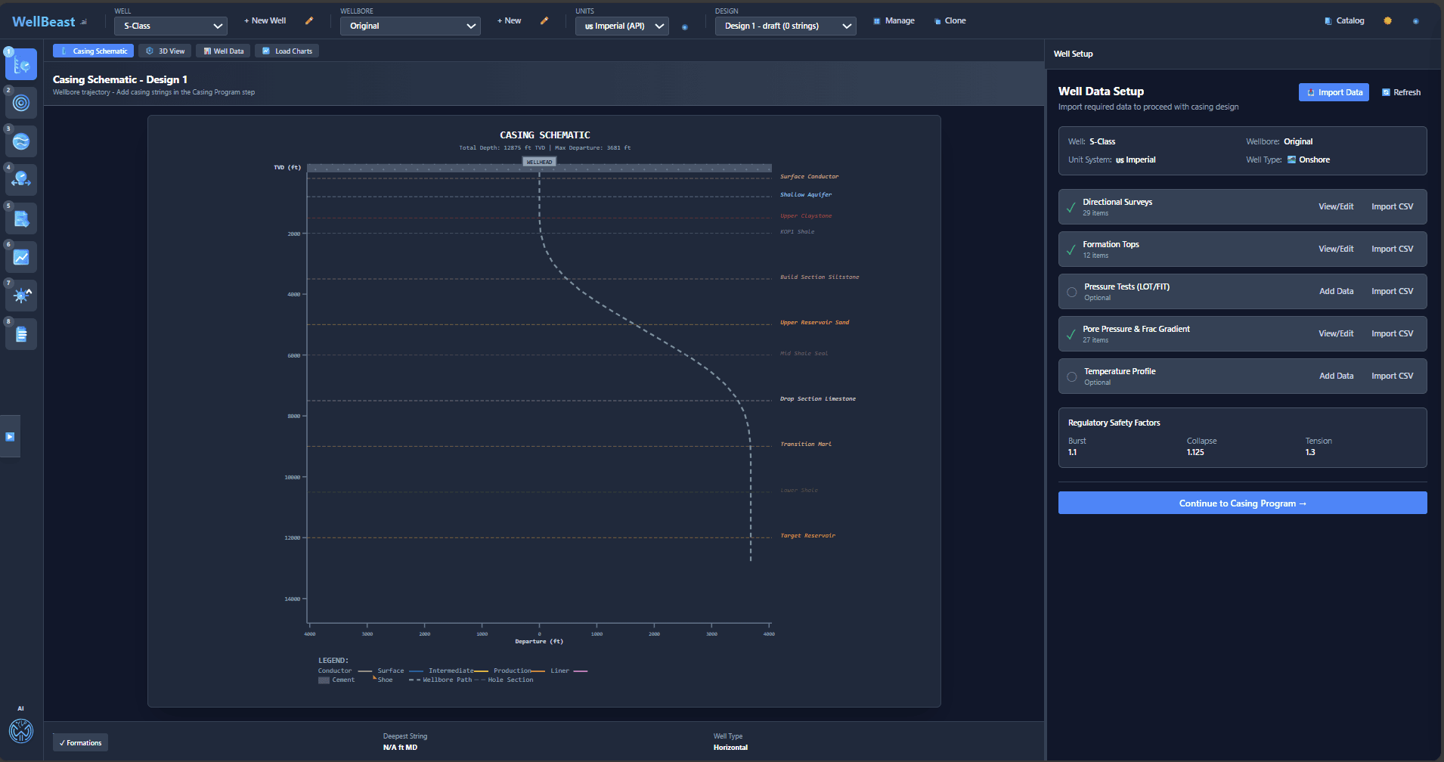Toggle the Formations checkbox button
This screenshot has width=1444, height=762.
(x=80, y=743)
